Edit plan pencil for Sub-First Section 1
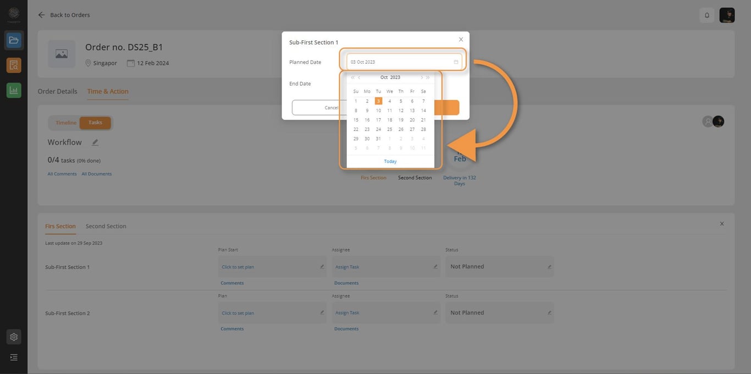Viewport: 751px width, 374px height. (x=322, y=267)
